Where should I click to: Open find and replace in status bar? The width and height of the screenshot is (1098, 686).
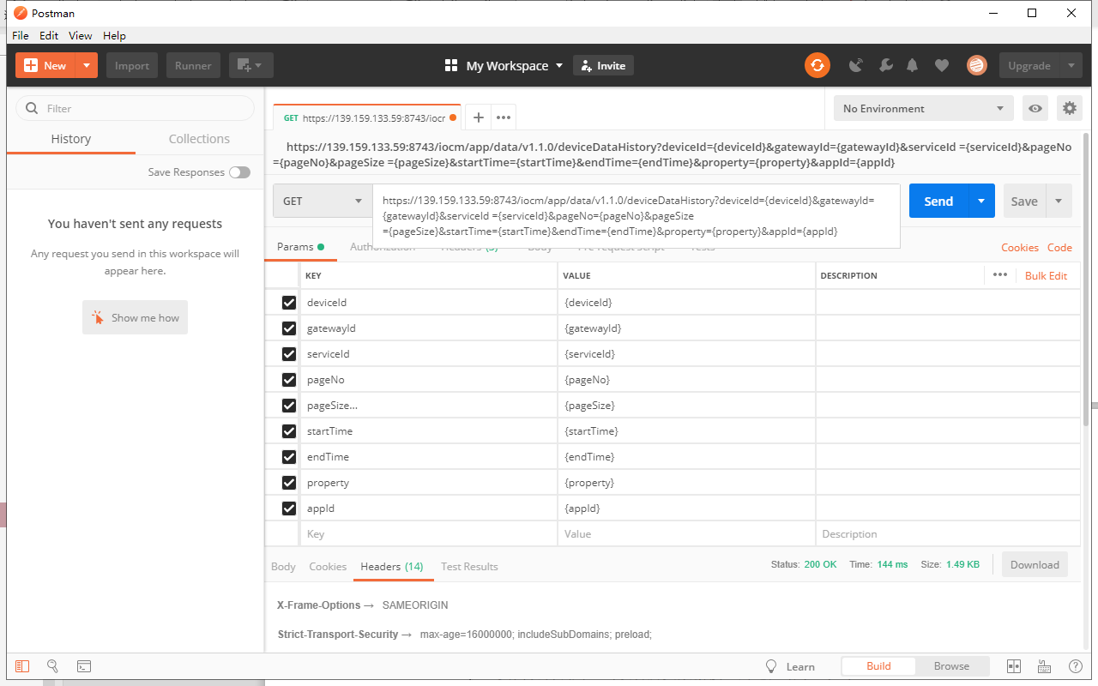(52, 666)
